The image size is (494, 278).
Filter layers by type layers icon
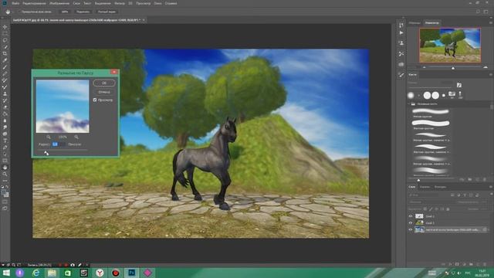(465, 195)
